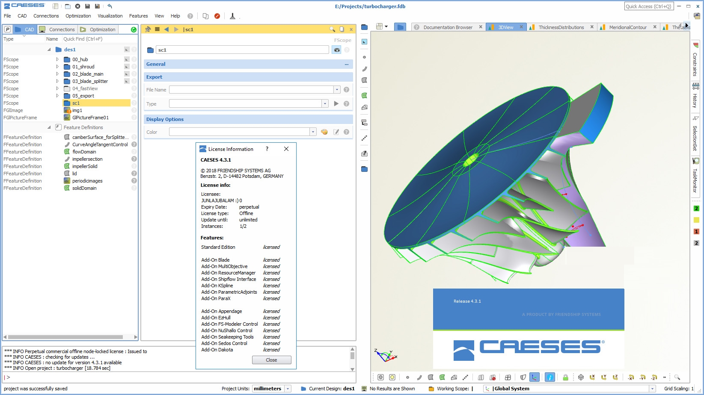Select the surface creation tool in side toolbar
The width and height of the screenshot is (704, 395).
364,80
